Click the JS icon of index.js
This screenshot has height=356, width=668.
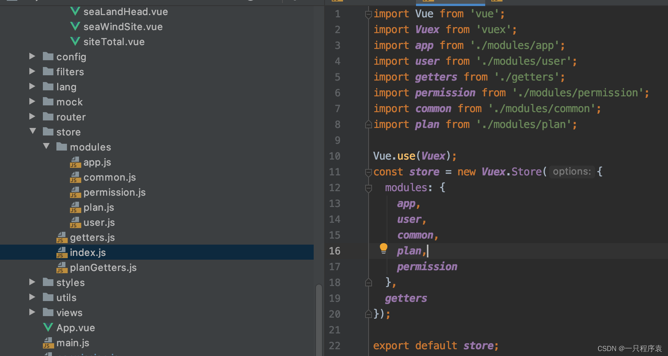62,253
